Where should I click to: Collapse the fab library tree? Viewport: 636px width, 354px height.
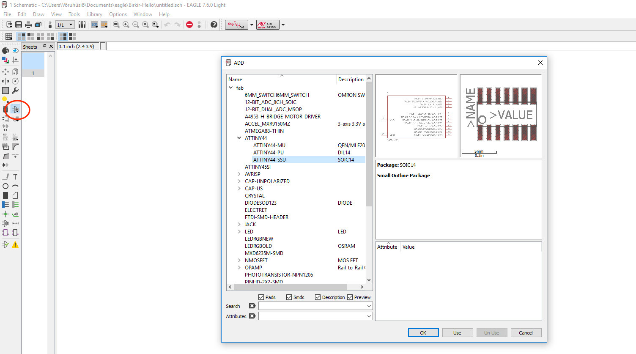230,88
